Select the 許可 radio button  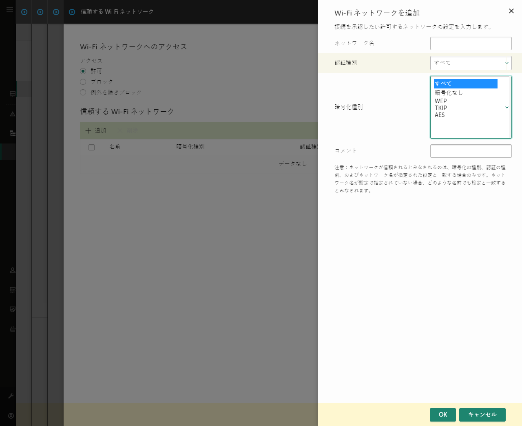pyautogui.click(x=83, y=71)
